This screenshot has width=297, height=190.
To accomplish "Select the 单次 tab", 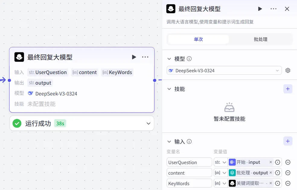I will pyautogui.click(x=198, y=39).
